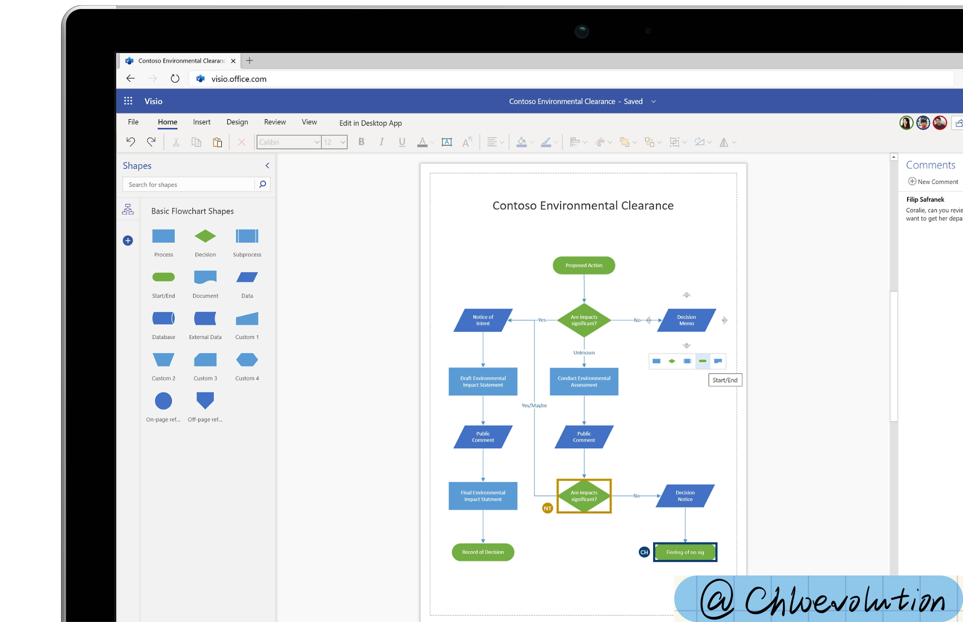Switch to the View tab

(x=309, y=122)
